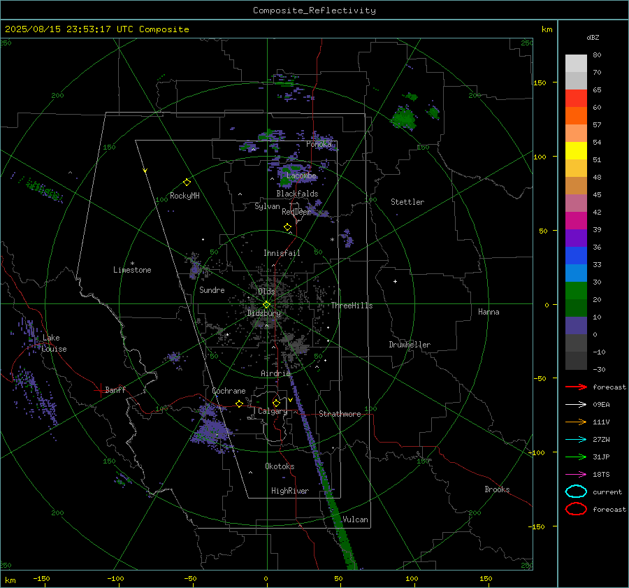The height and width of the screenshot is (588, 629).
Task: Click the Limestone label
Action: click(x=132, y=270)
